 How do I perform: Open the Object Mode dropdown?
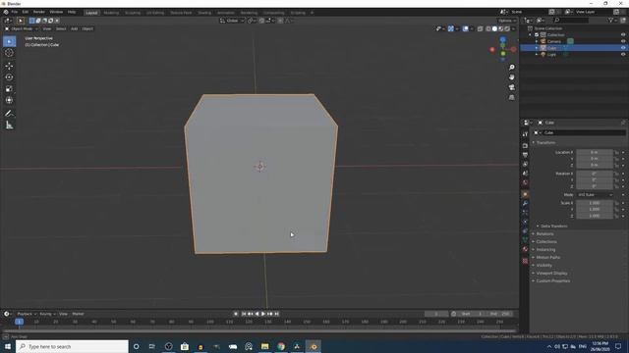[x=22, y=28]
